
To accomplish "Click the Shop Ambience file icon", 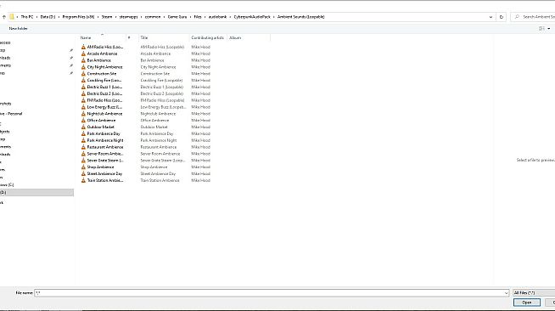I will [x=83, y=167].
